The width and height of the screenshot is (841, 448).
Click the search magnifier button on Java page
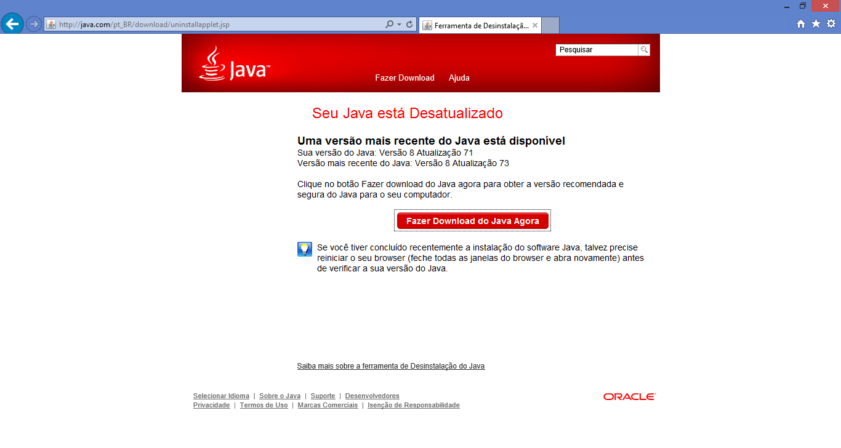[644, 50]
